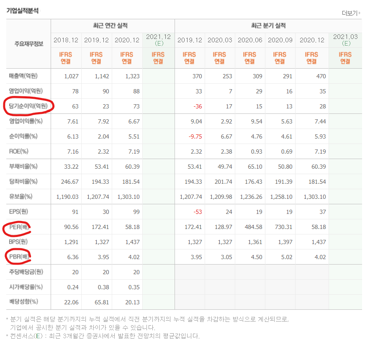Image resolution: width=365 pixels, height=342 pixels.
Task: Select the 50.80 debt ratio value
Action: [x=285, y=167]
